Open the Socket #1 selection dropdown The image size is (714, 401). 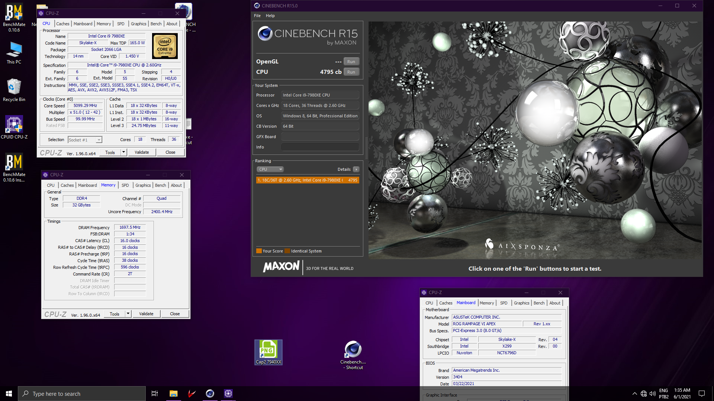point(85,140)
